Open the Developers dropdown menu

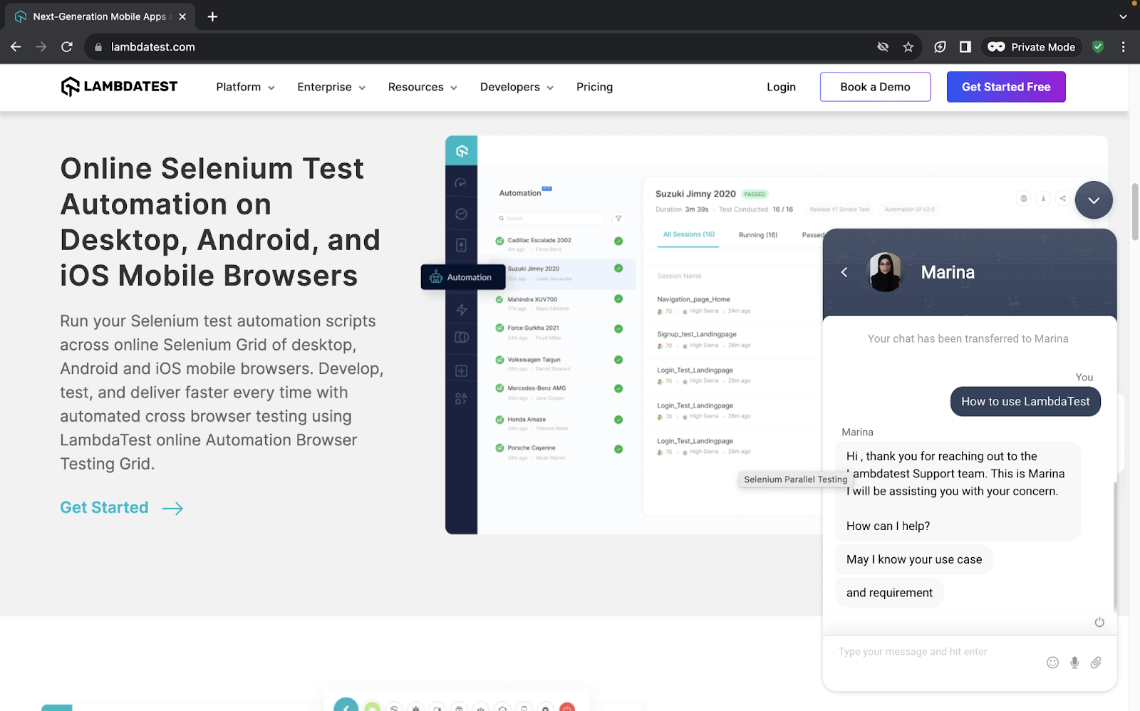tap(517, 87)
